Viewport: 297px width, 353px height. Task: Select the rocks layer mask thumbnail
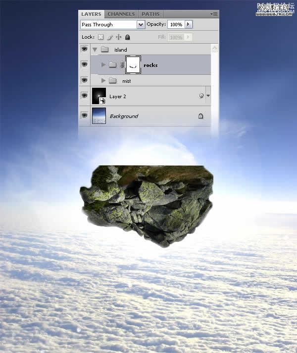pos(133,65)
